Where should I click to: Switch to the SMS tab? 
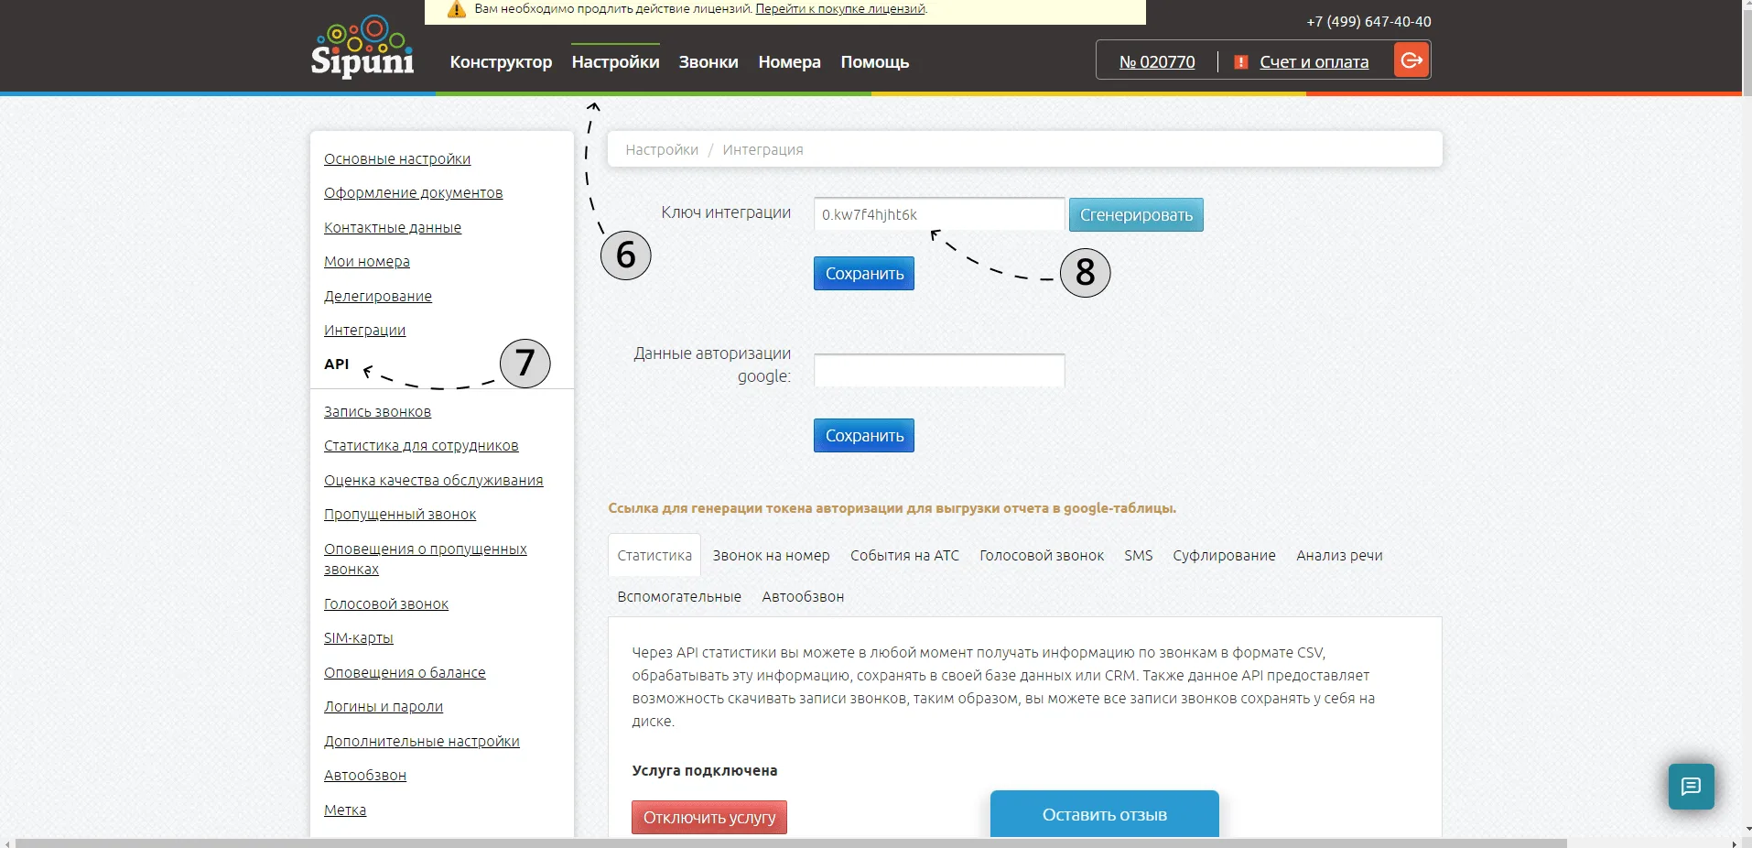click(x=1139, y=556)
